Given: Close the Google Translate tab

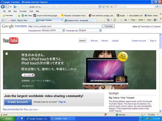Looking at the screenshot, I should tap(62, 20).
